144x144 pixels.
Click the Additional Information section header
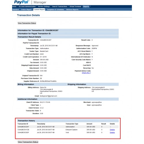point(68,99)
